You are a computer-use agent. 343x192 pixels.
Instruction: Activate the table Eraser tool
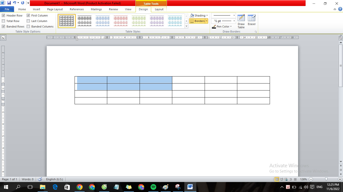(x=252, y=20)
